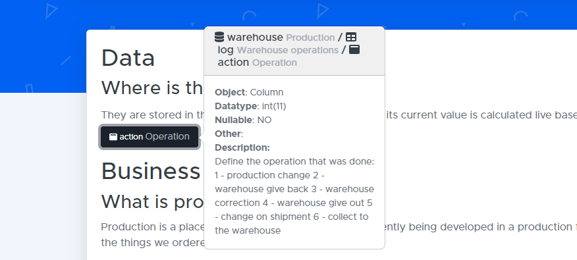577x260 pixels.
Task: Click the Warehouse operations label
Action: (287, 50)
